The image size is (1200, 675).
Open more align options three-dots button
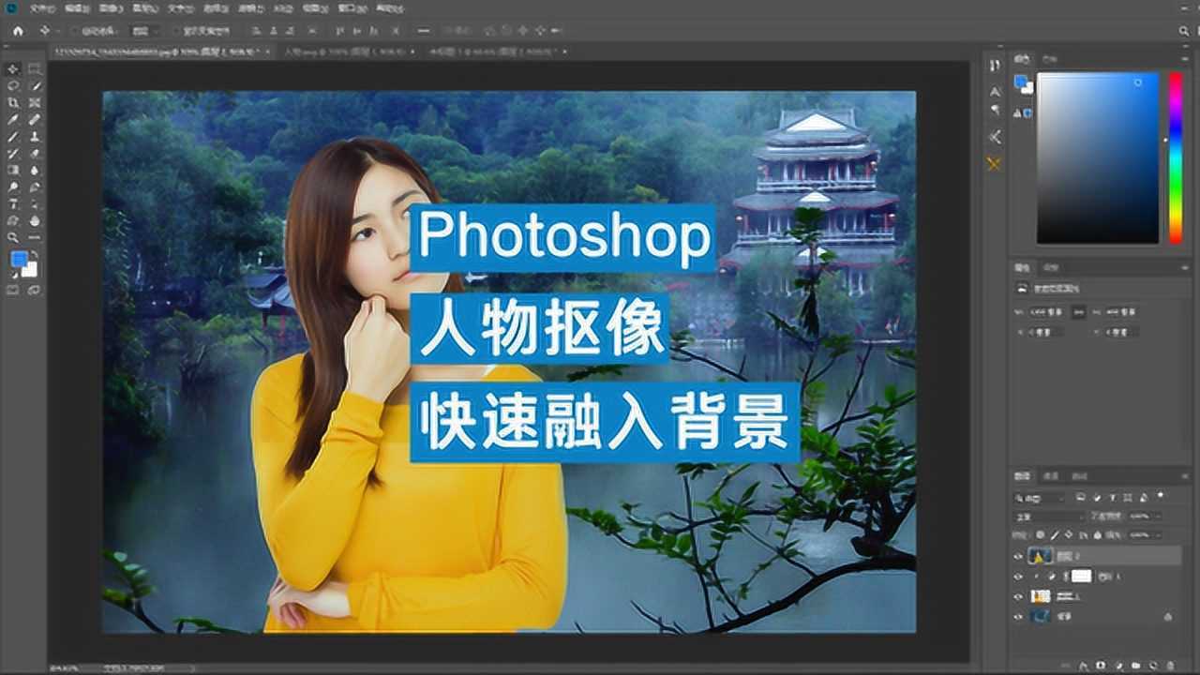click(x=423, y=31)
